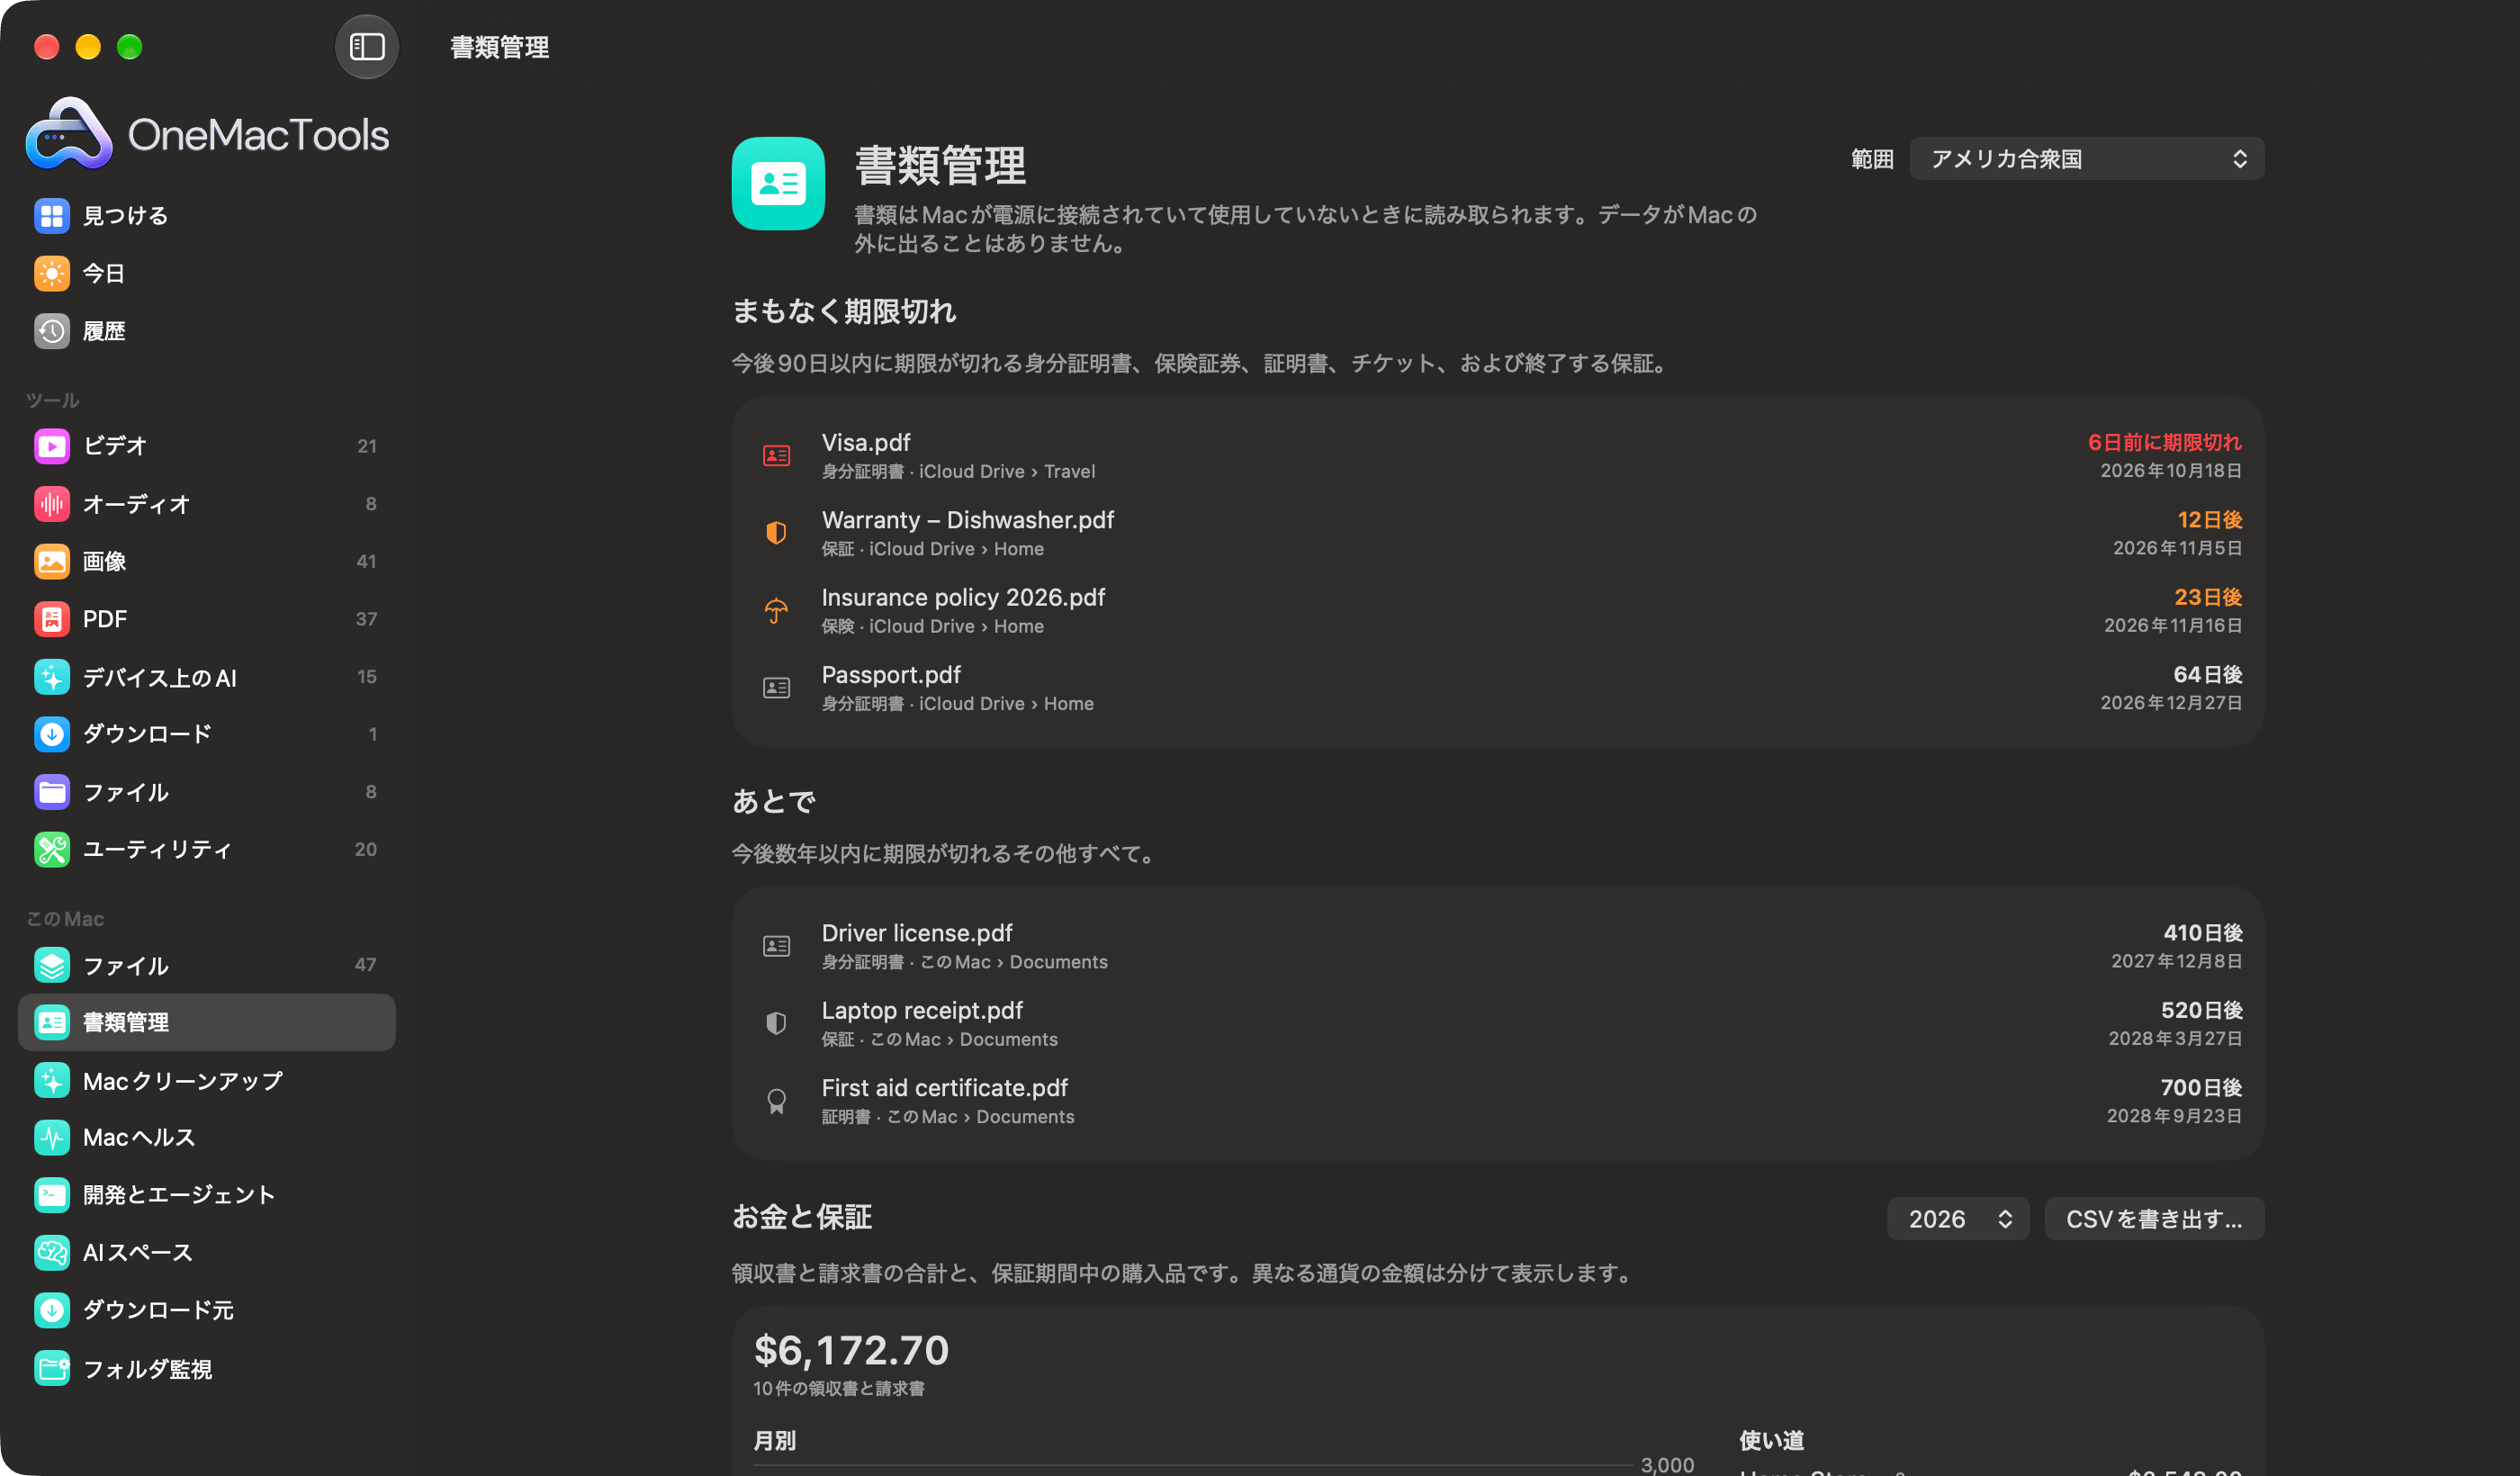
Task: Select the ユーティリティ tools icon
Action: [52, 849]
